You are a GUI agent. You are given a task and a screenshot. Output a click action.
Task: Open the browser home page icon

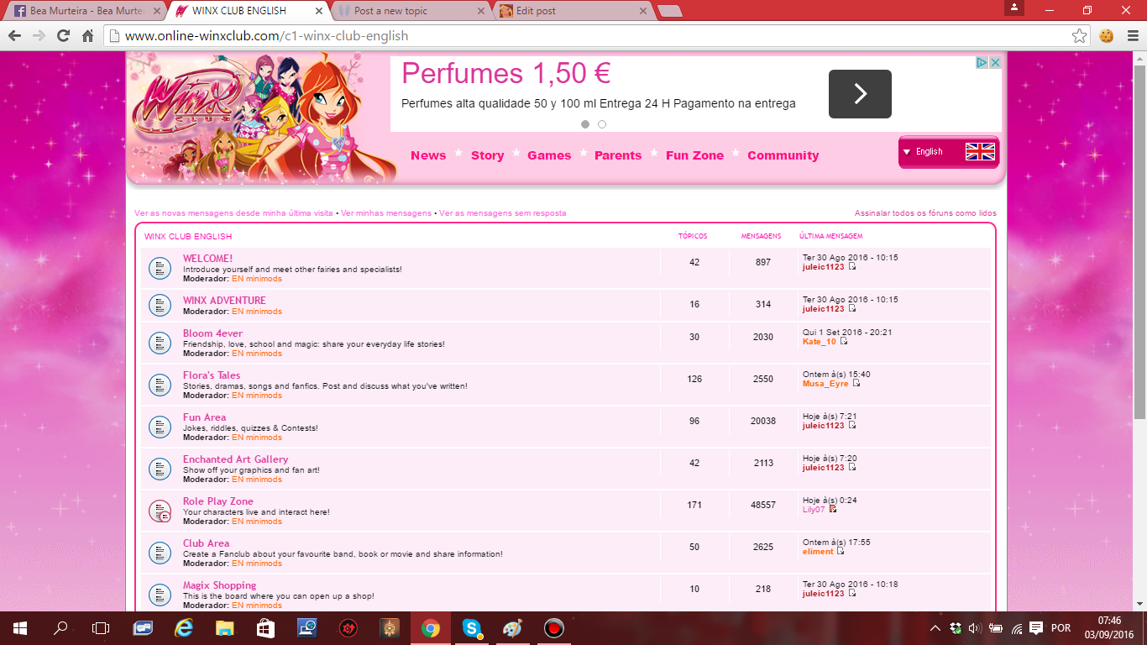tap(87, 35)
